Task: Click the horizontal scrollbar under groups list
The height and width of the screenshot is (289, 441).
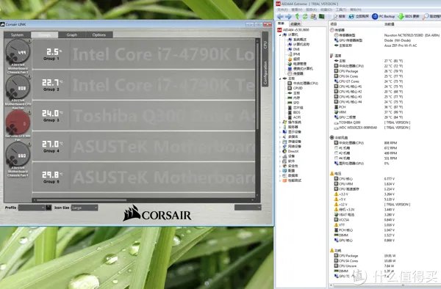Action: point(144,200)
